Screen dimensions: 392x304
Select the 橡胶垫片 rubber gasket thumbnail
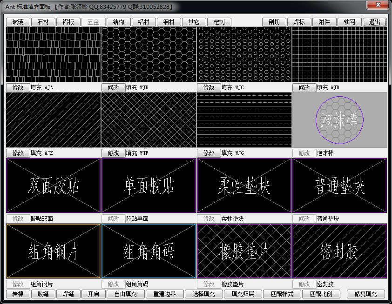click(x=244, y=251)
